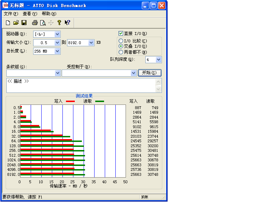
Task: Click the red 写入 legend swatch
Action: pyautogui.click(x=71, y=101)
